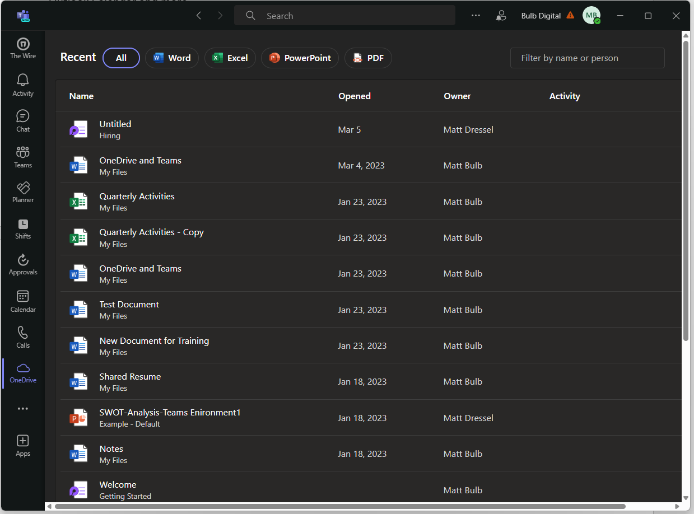The height and width of the screenshot is (514, 694).
Task: Sort by Owner column header
Action: [x=458, y=96]
